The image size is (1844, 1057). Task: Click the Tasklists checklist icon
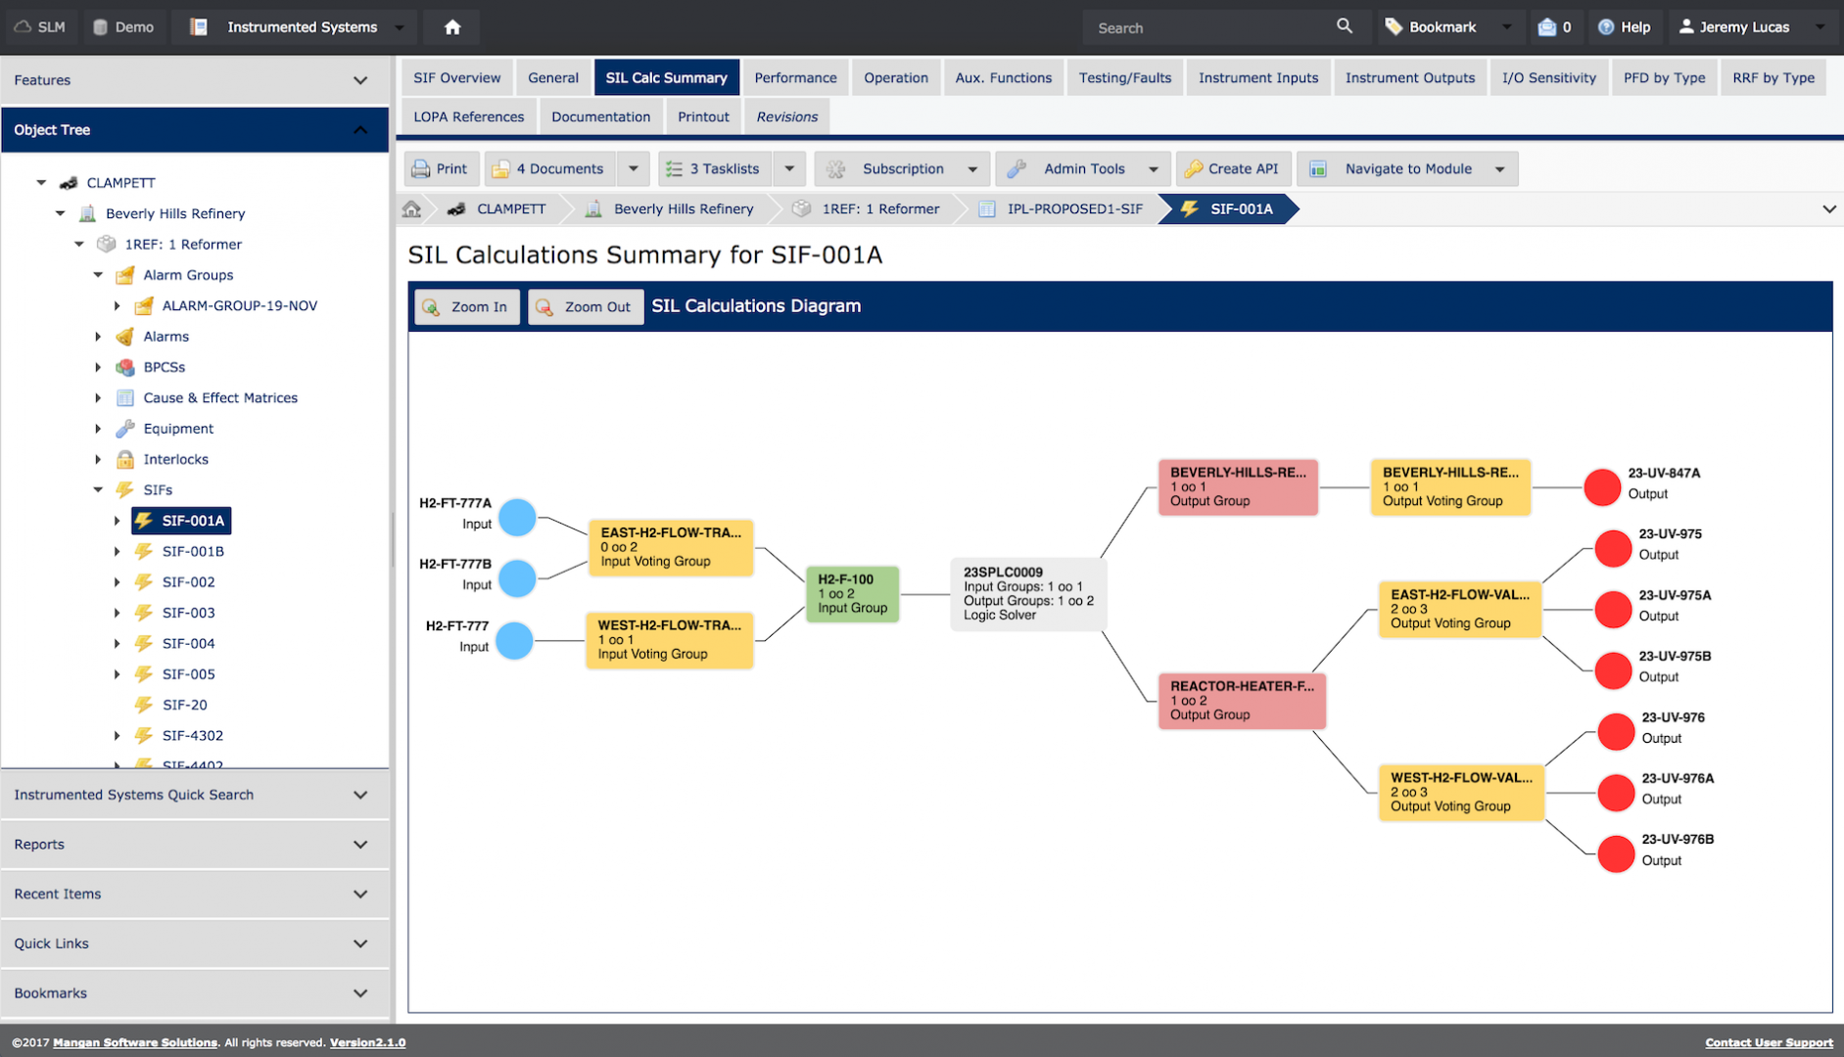tap(673, 168)
